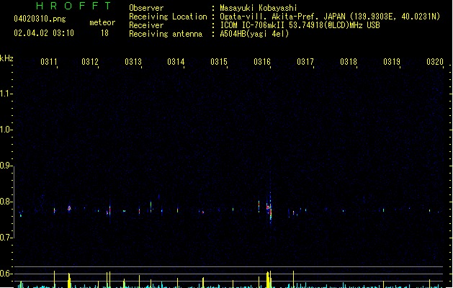Click the 'Receiving Location' label

[x=168, y=17]
